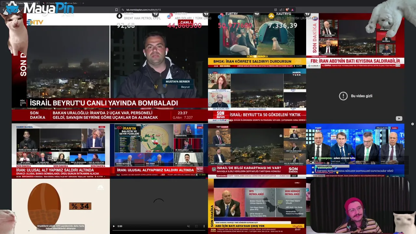Image resolution: width=416 pixels, height=234 pixels.
Task: Click TradingView logo beside Brent ticker
Action: tap(156, 14)
